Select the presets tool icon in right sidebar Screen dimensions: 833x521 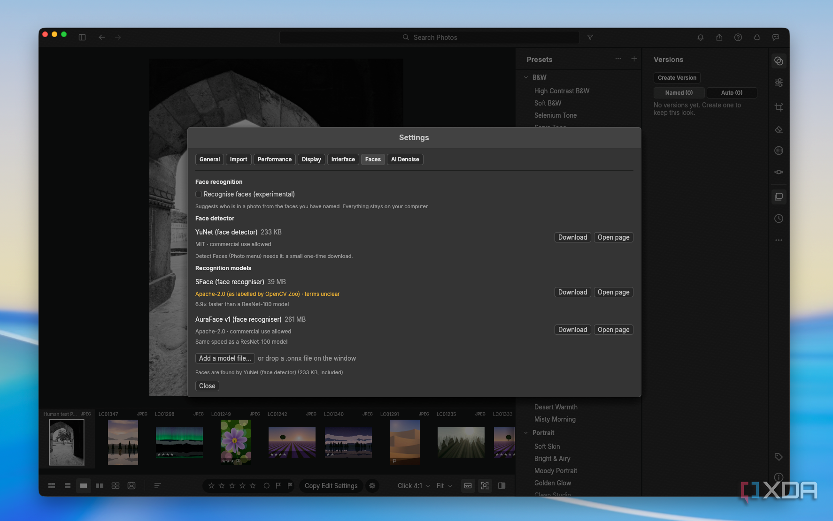pyautogui.click(x=779, y=61)
